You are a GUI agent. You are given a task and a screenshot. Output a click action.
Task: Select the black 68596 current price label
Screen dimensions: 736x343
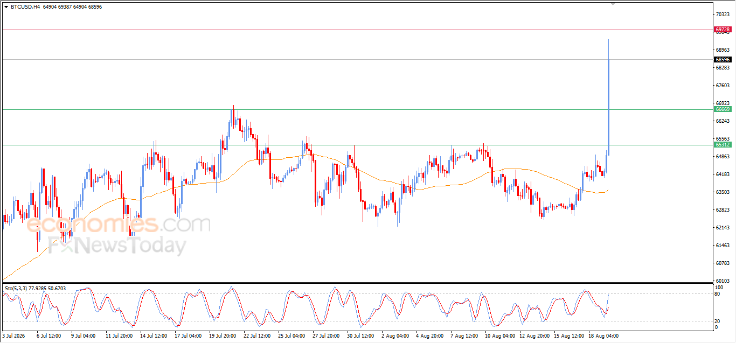point(723,60)
